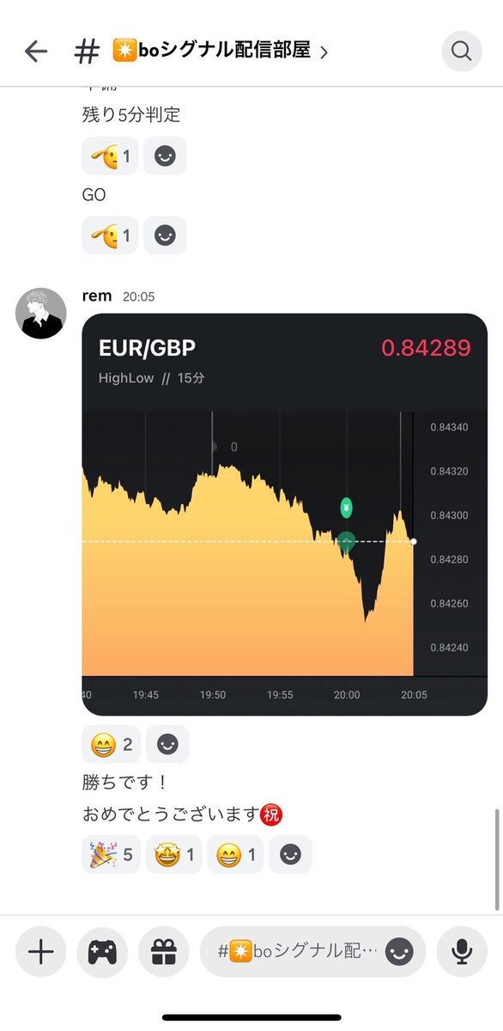Open emoji picker in message box
The height and width of the screenshot is (1031, 503).
pos(399,951)
